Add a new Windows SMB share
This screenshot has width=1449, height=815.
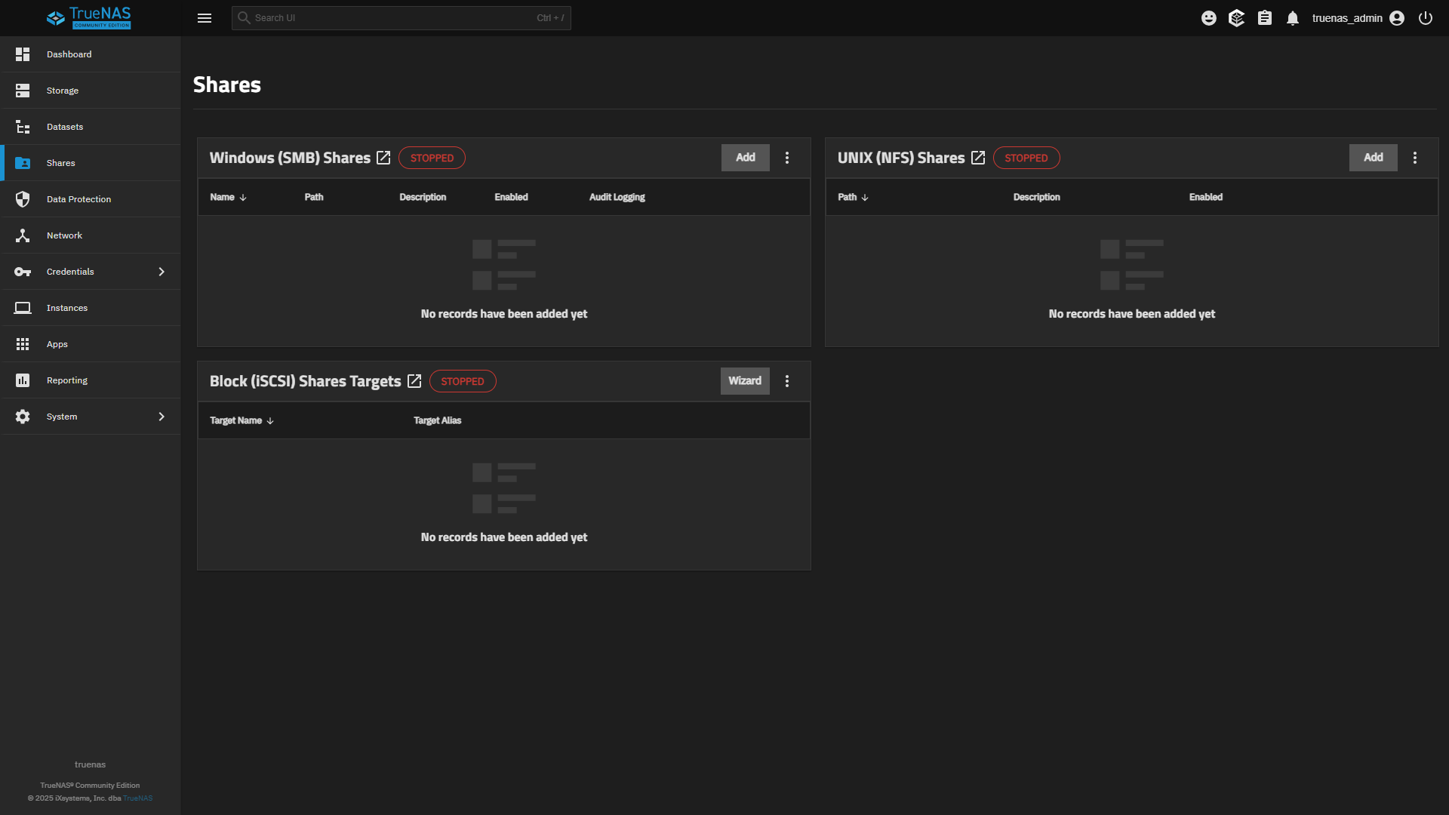coord(745,158)
